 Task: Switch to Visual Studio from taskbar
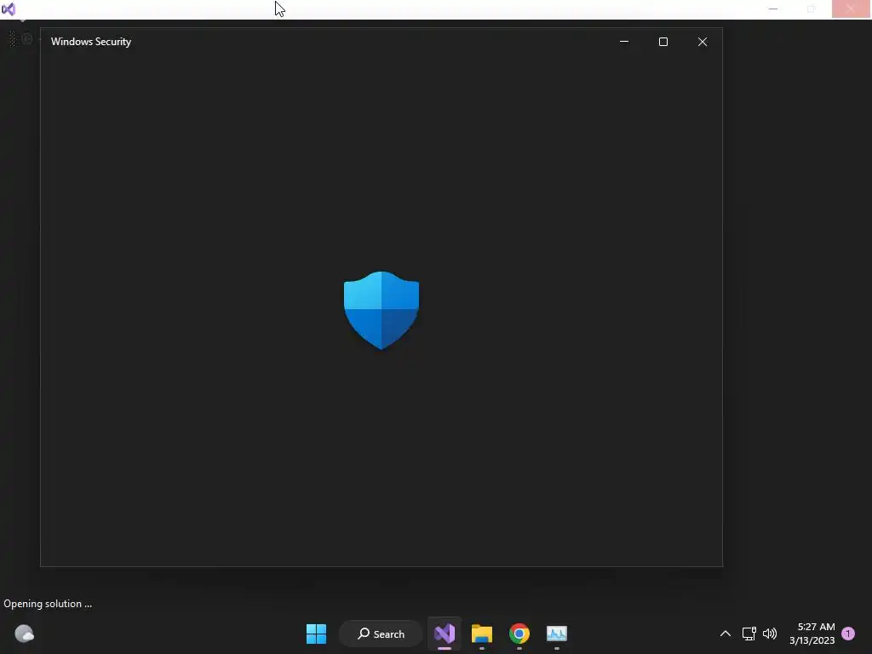445,634
